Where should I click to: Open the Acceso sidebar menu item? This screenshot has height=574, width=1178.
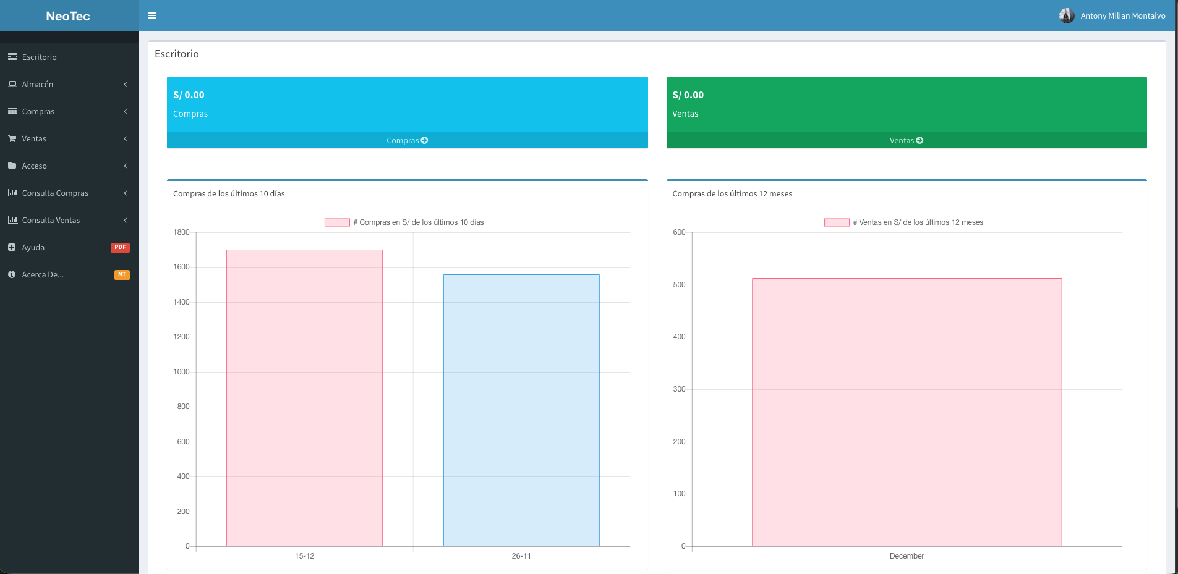click(x=35, y=166)
